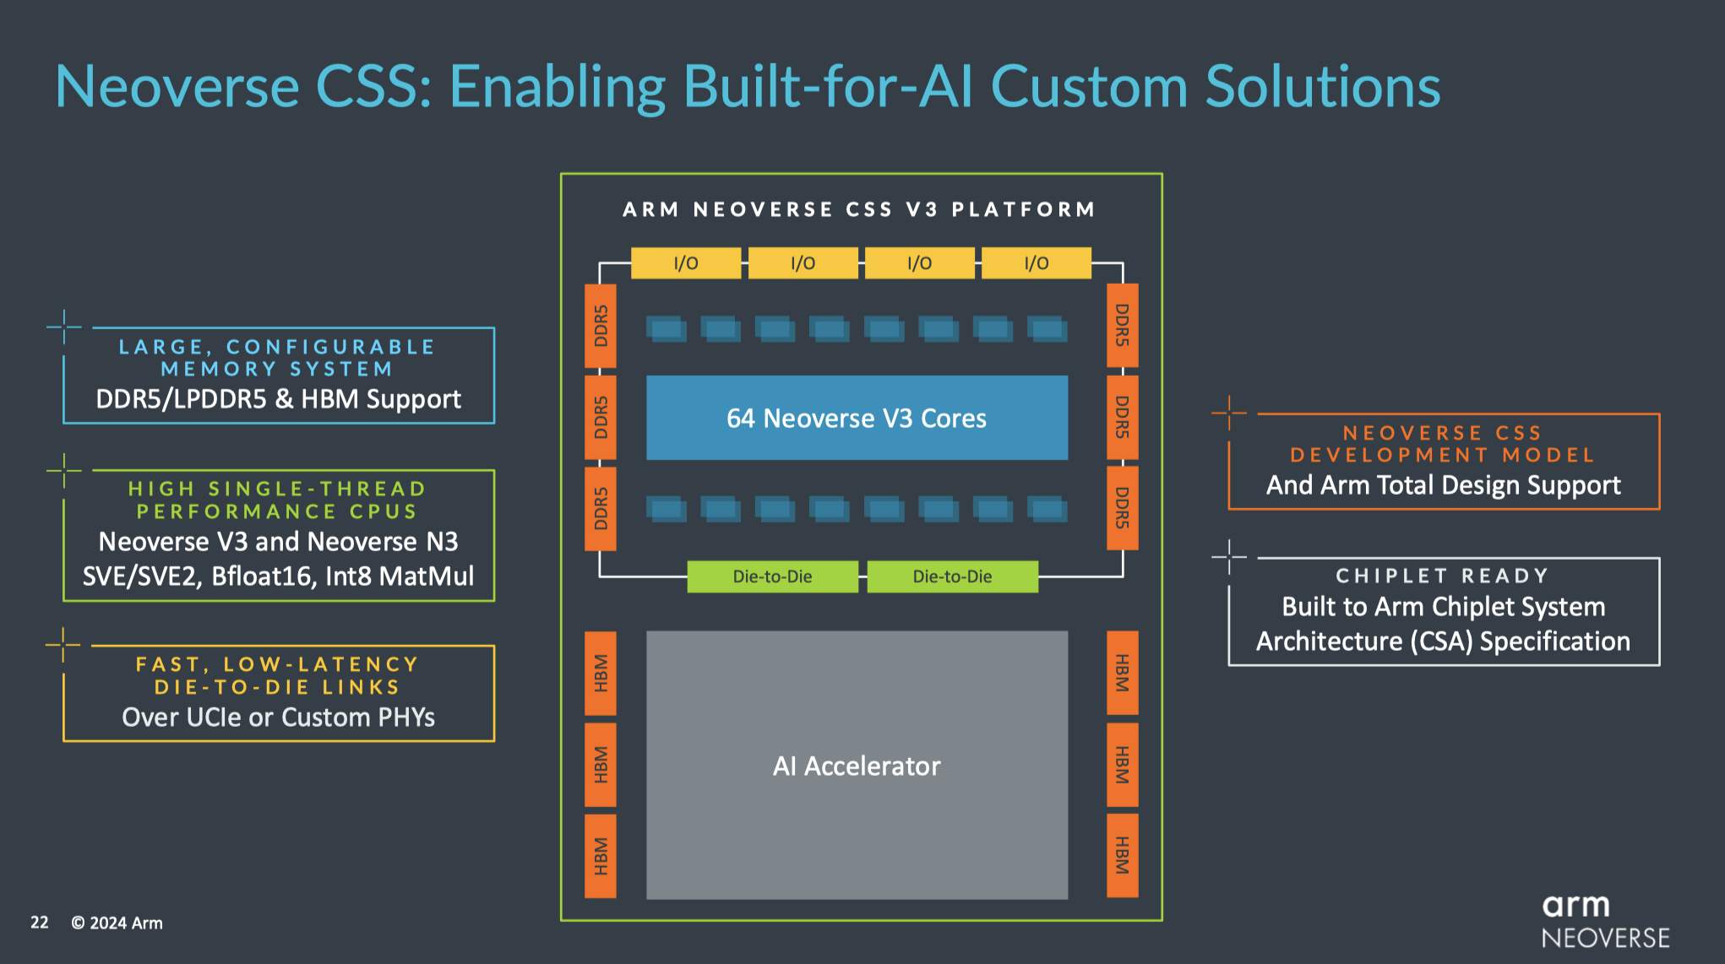The image size is (1725, 964).
Task: Click the Over UCIe or Custom PHYs text
Action: tap(278, 718)
